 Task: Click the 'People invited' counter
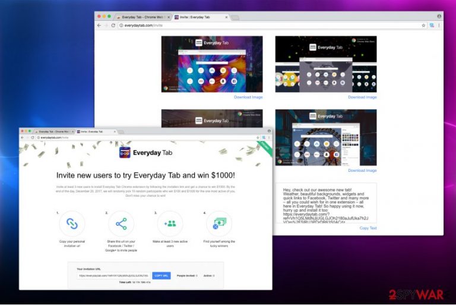[187, 276]
